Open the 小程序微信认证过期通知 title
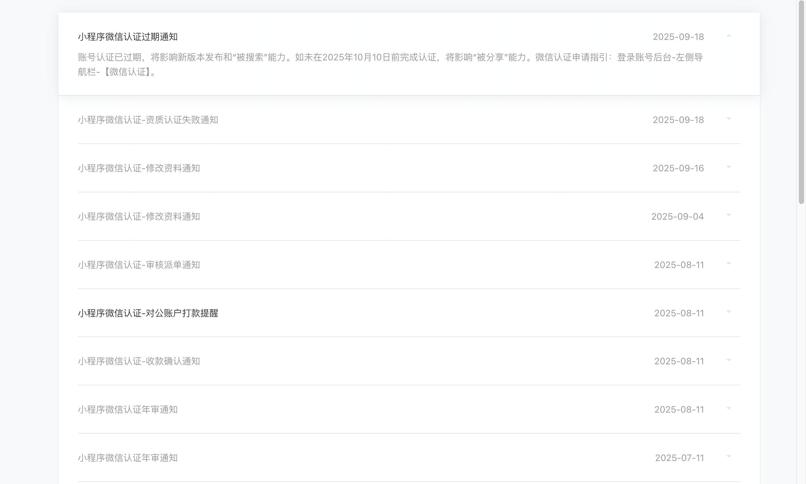Image resolution: width=806 pixels, height=484 pixels. coord(128,37)
